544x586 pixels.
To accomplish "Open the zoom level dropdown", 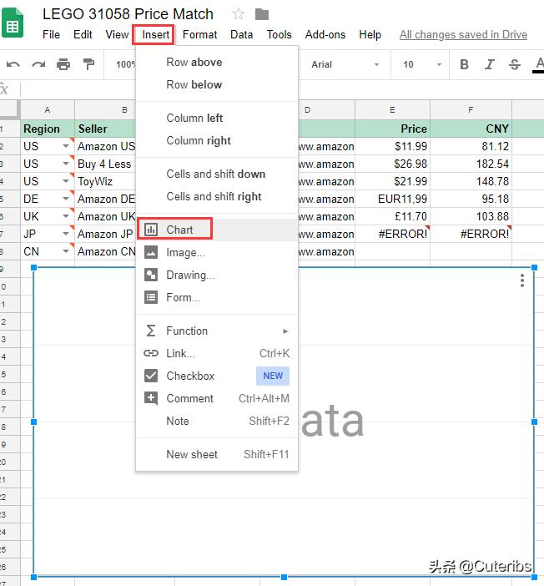I will pyautogui.click(x=124, y=64).
